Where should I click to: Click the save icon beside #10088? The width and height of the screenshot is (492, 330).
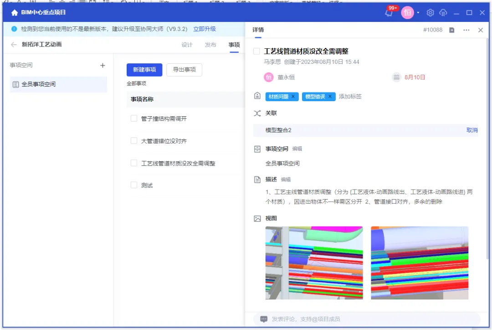[452, 30]
